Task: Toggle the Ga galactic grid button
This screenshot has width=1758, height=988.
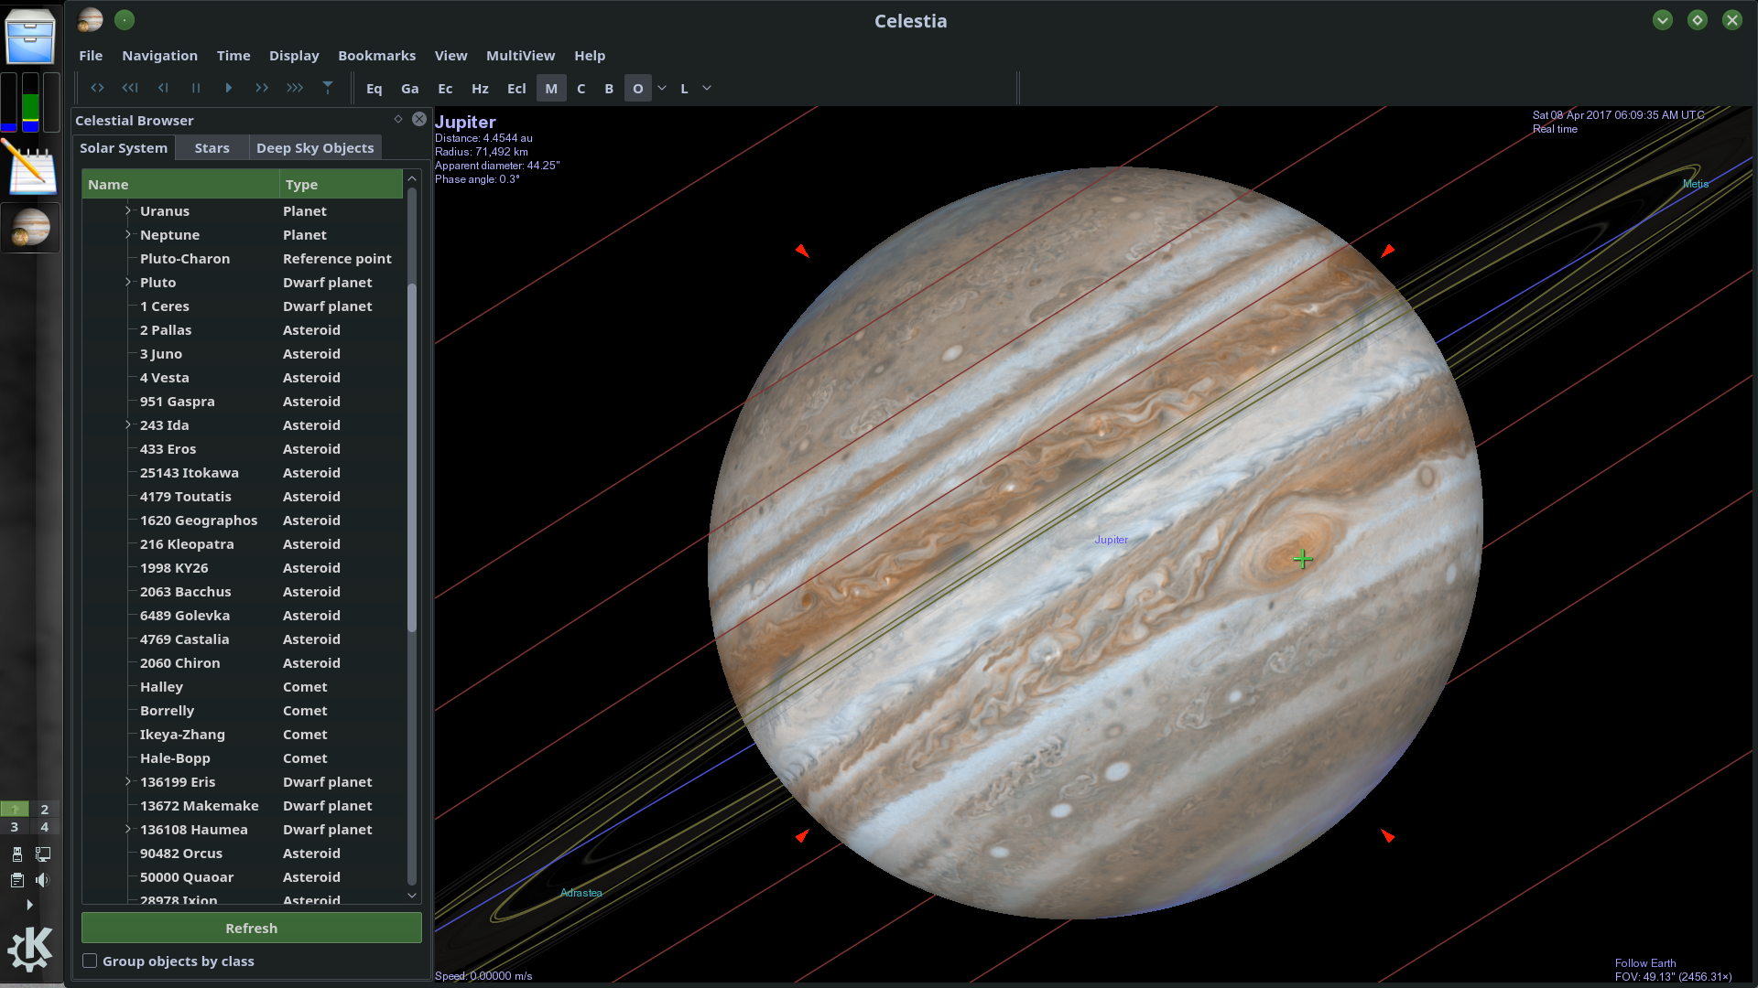Action: (410, 89)
